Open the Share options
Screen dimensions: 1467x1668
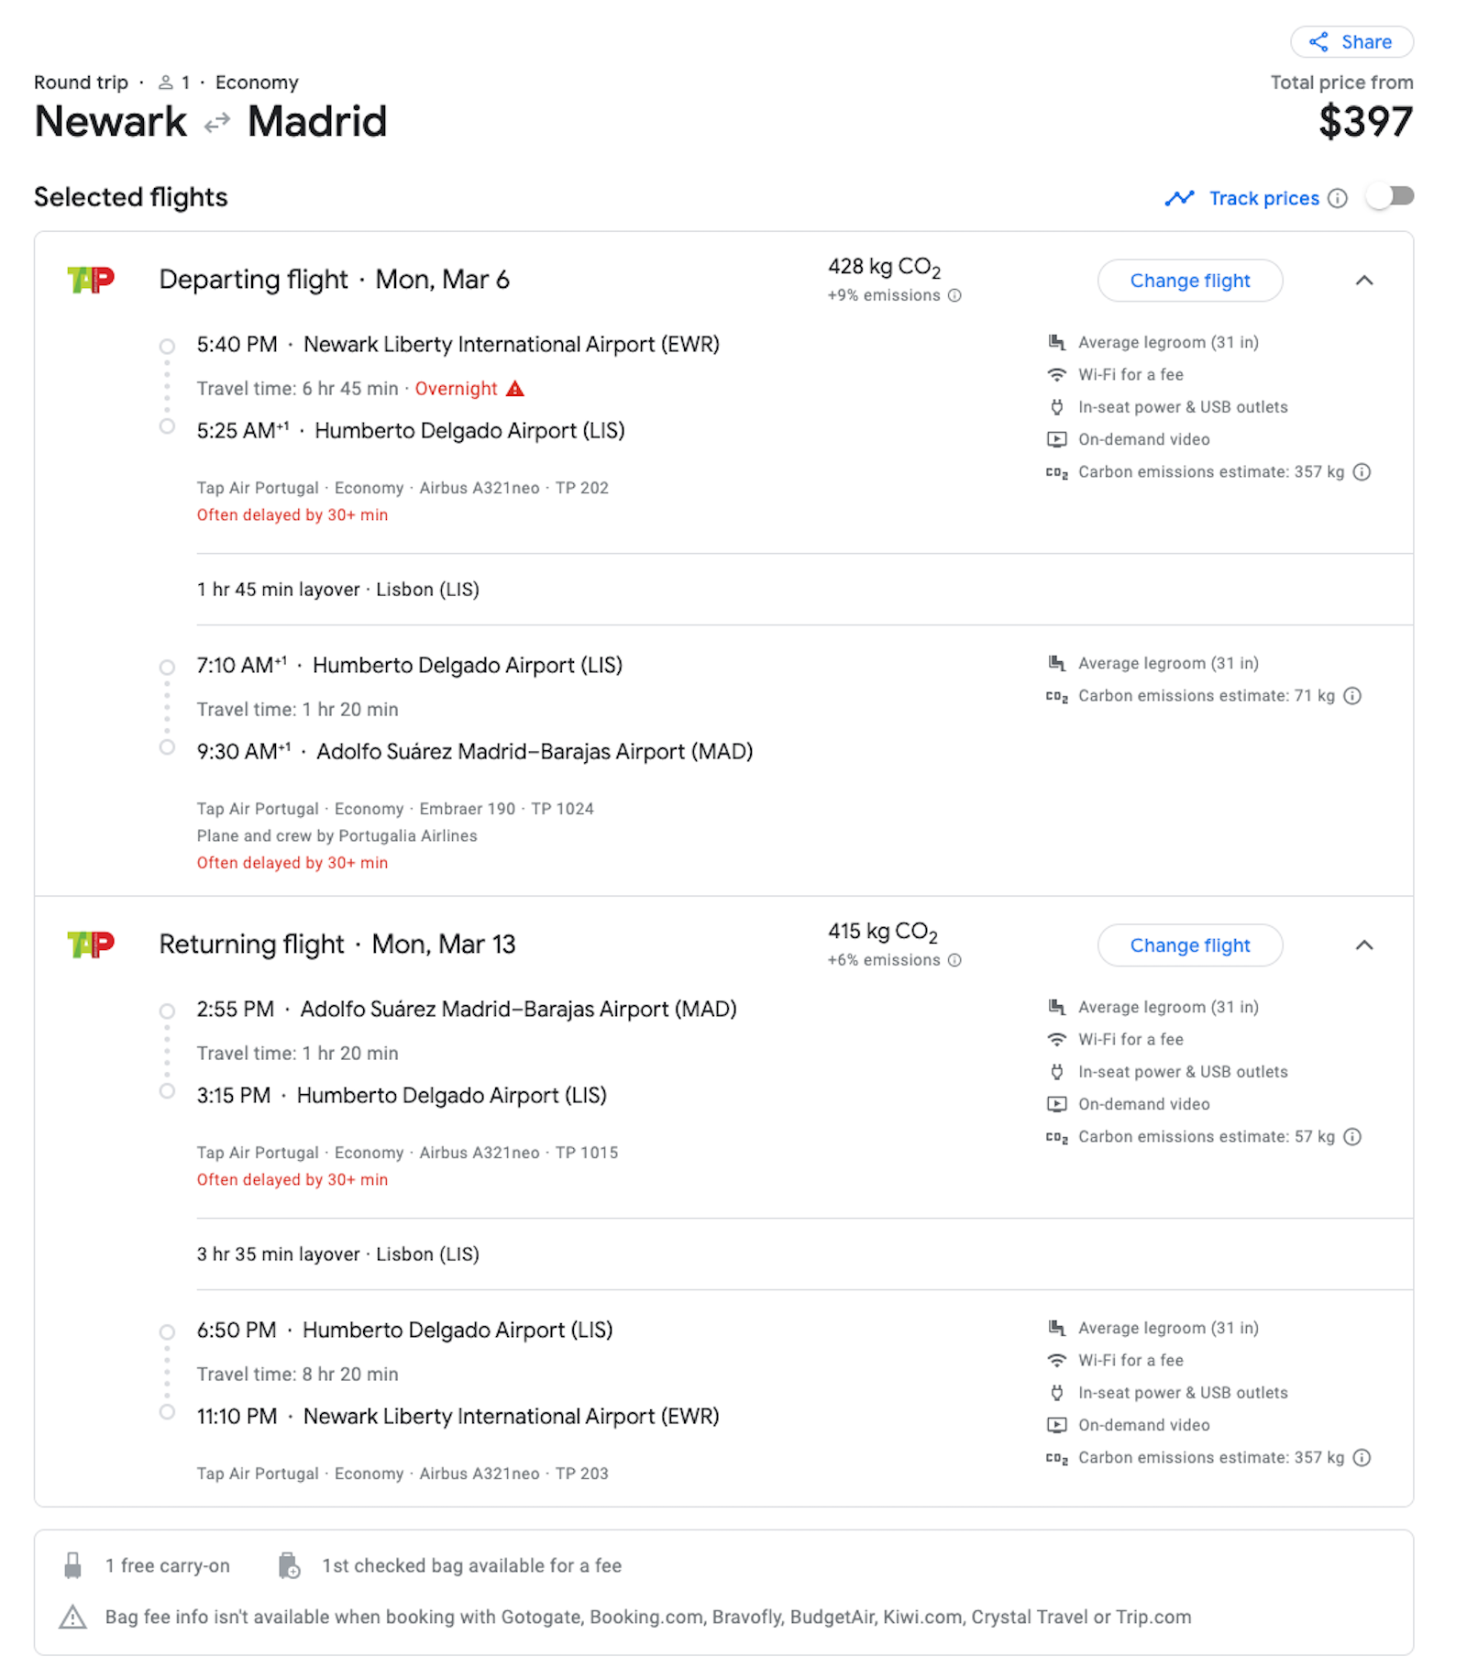(x=1351, y=41)
